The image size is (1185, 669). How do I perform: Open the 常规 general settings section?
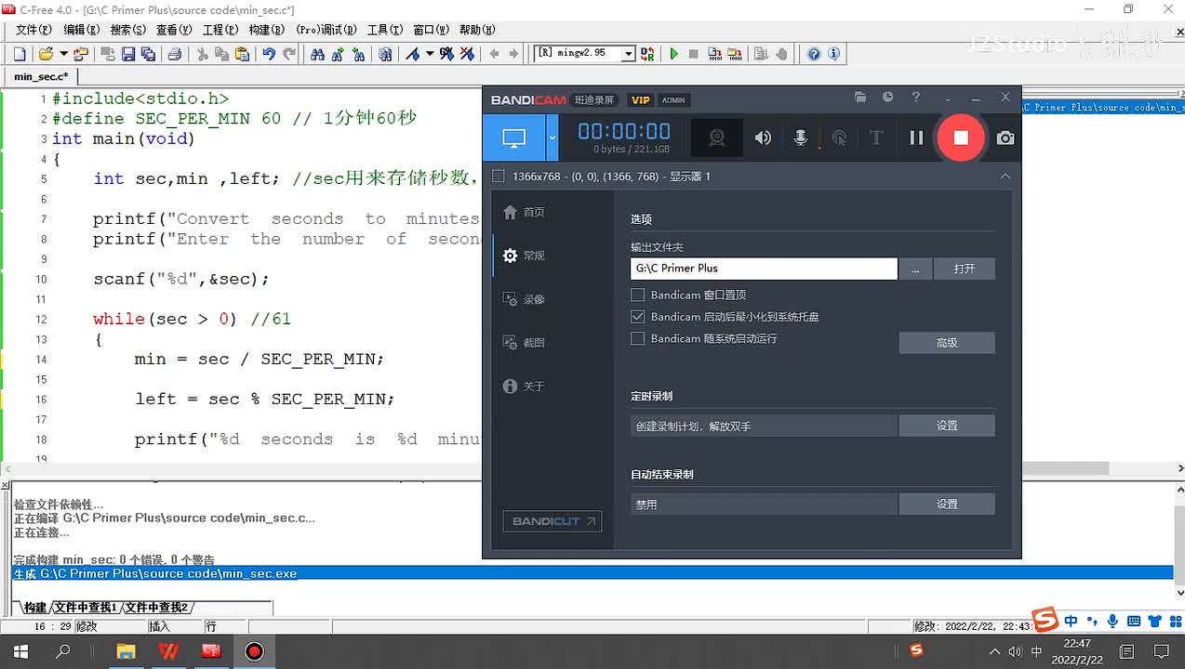[x=524, y=256]
